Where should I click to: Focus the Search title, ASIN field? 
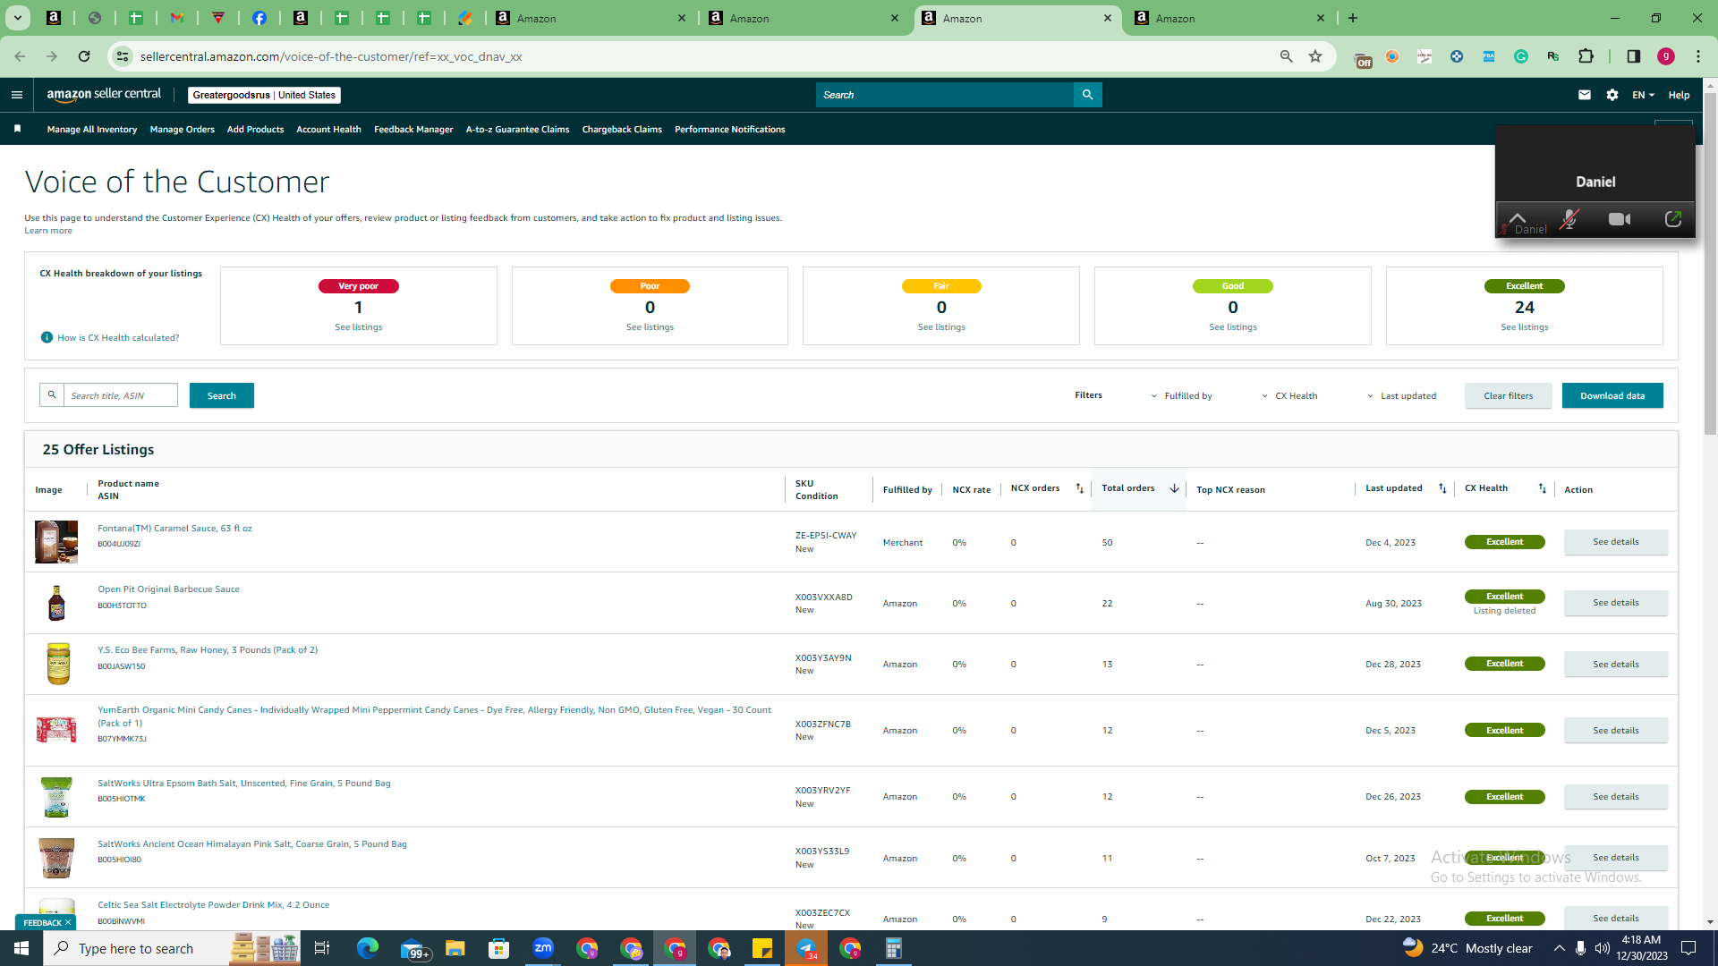(x=121, y=395)
